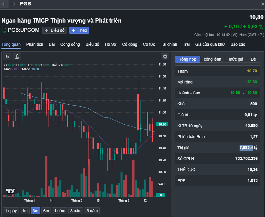
Task: Click the 11.80 price axis label
Action: pyautogui.click(x=162, y=64)
